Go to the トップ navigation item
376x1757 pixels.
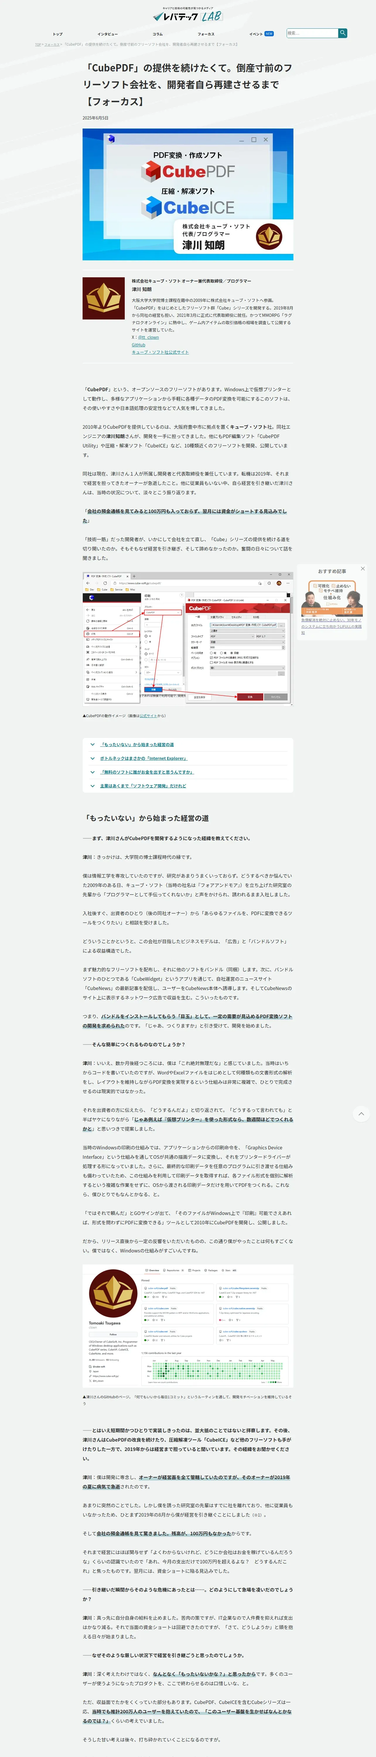click(x=57, y=34)
